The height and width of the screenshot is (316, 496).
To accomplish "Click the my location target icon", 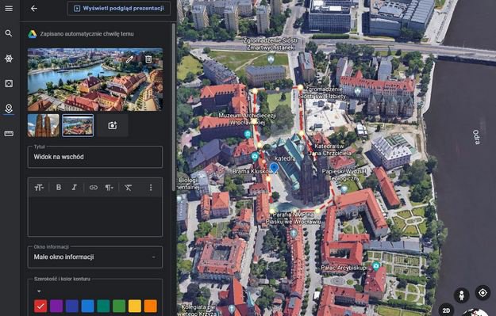I will pos(483,293).
